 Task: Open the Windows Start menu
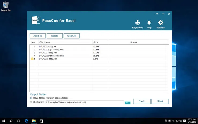[4, 121]
